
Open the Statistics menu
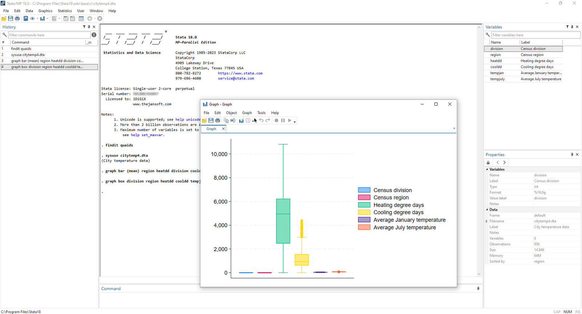point(65,11)
